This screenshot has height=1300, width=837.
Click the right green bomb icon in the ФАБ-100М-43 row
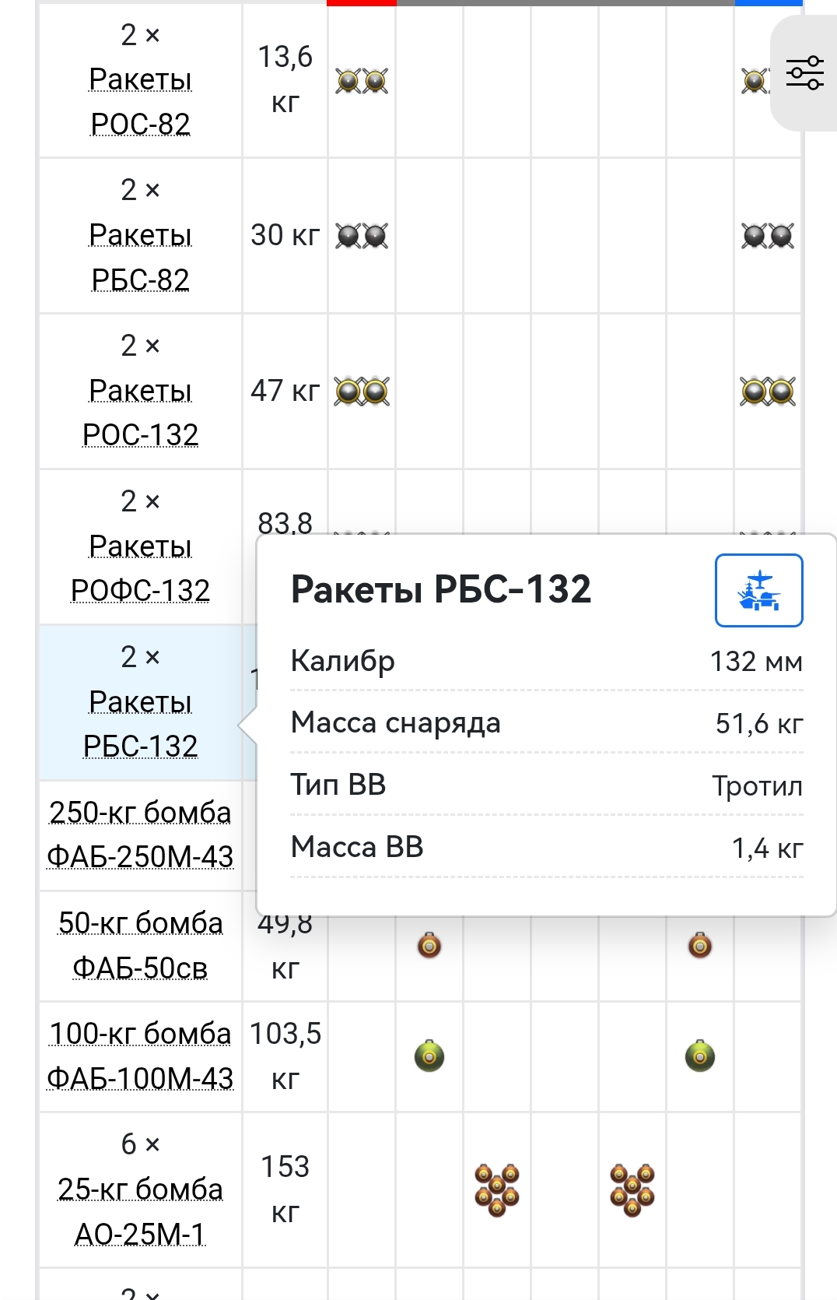click(x=700, y=1056)
